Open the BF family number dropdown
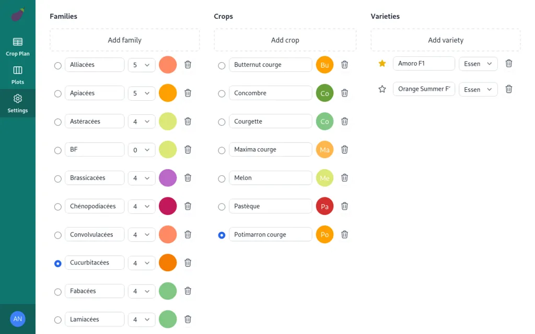Viewport: 535px width, 334px height. point(142,150)
